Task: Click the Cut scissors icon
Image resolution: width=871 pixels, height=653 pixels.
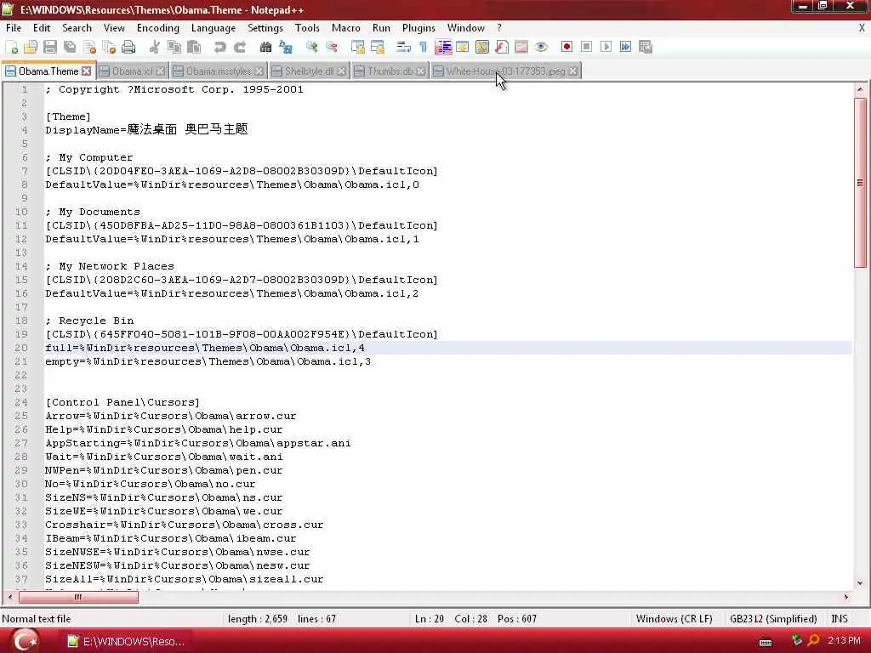Action: tap(155, 48)
